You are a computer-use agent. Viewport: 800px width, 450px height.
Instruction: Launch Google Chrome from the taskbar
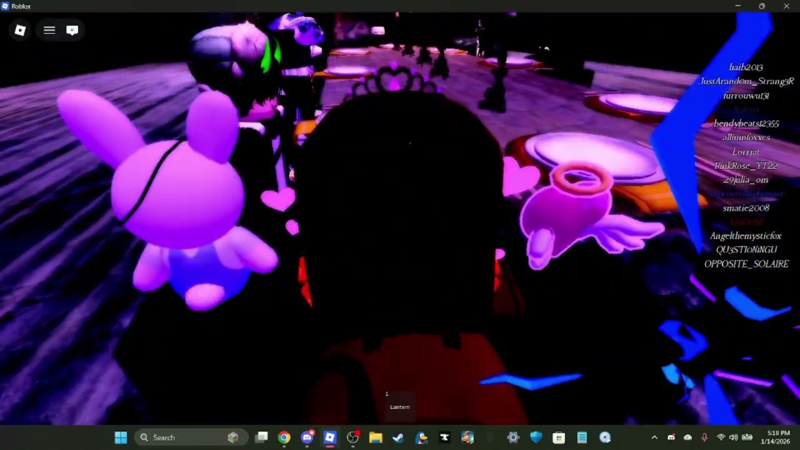(284, 437)
